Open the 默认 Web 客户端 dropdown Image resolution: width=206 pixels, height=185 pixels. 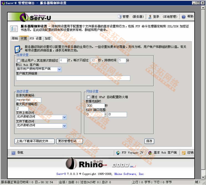pyautogui.click(x=39, y=69)
